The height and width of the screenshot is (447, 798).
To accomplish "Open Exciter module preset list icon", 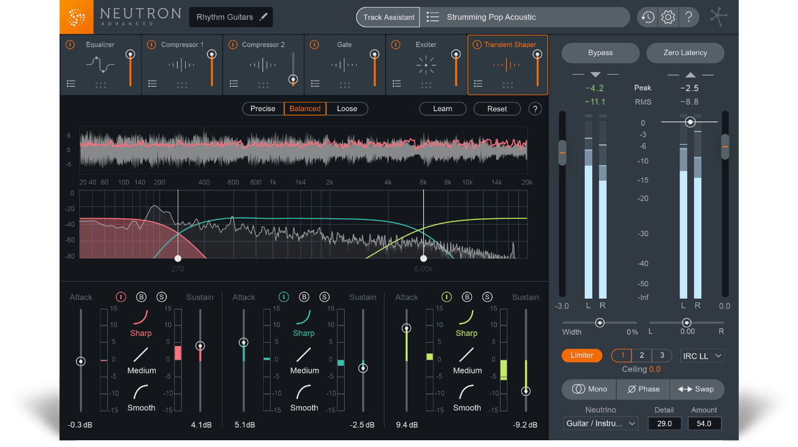I will (397, 84).
